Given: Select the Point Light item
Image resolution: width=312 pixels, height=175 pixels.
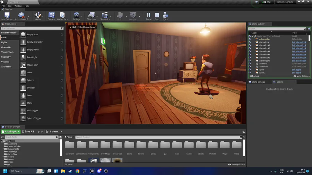Looking at the screenshot, I should click(42, 57).
